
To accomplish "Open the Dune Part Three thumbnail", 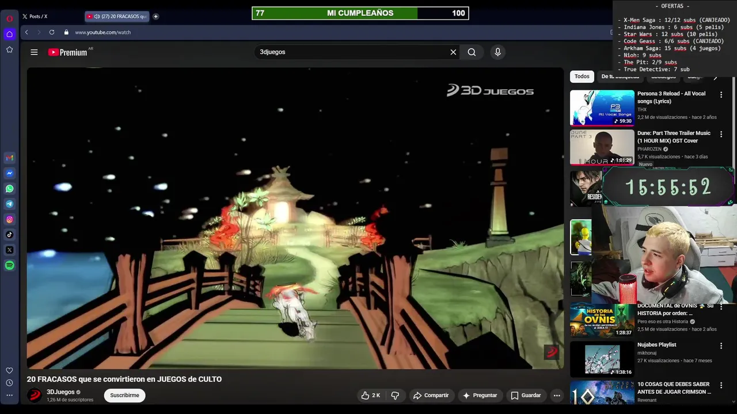I will [x=602, y=147].
